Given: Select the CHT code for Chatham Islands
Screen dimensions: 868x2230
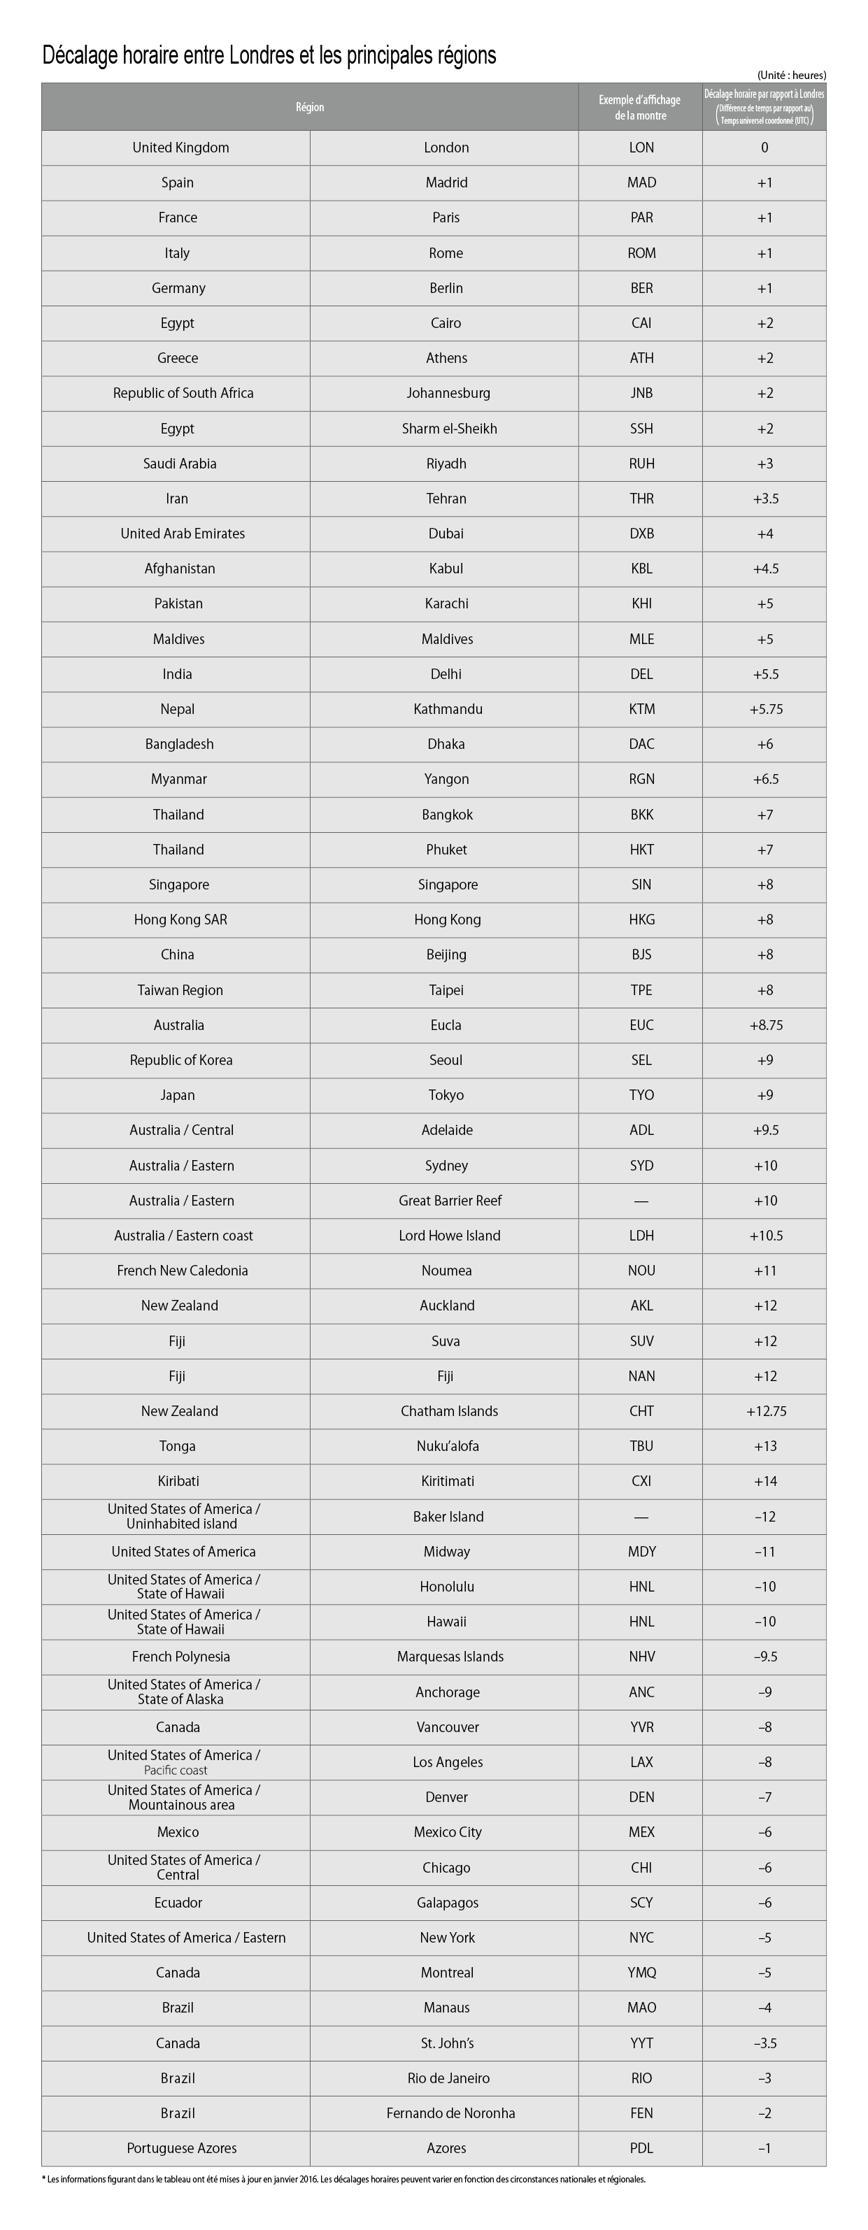Looking at the screenshot, I should pyautogui.click(x=641, y=1411).
